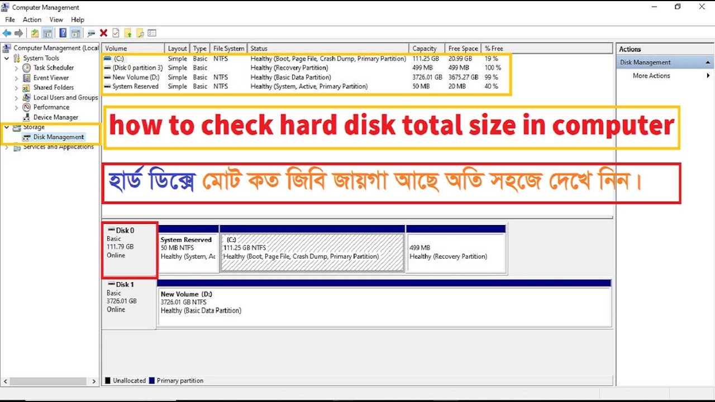Screen dimensions: 715x402
Task: Click the Local Users and Groups icon
Action: pyautogui.click(x=26, y=98)
